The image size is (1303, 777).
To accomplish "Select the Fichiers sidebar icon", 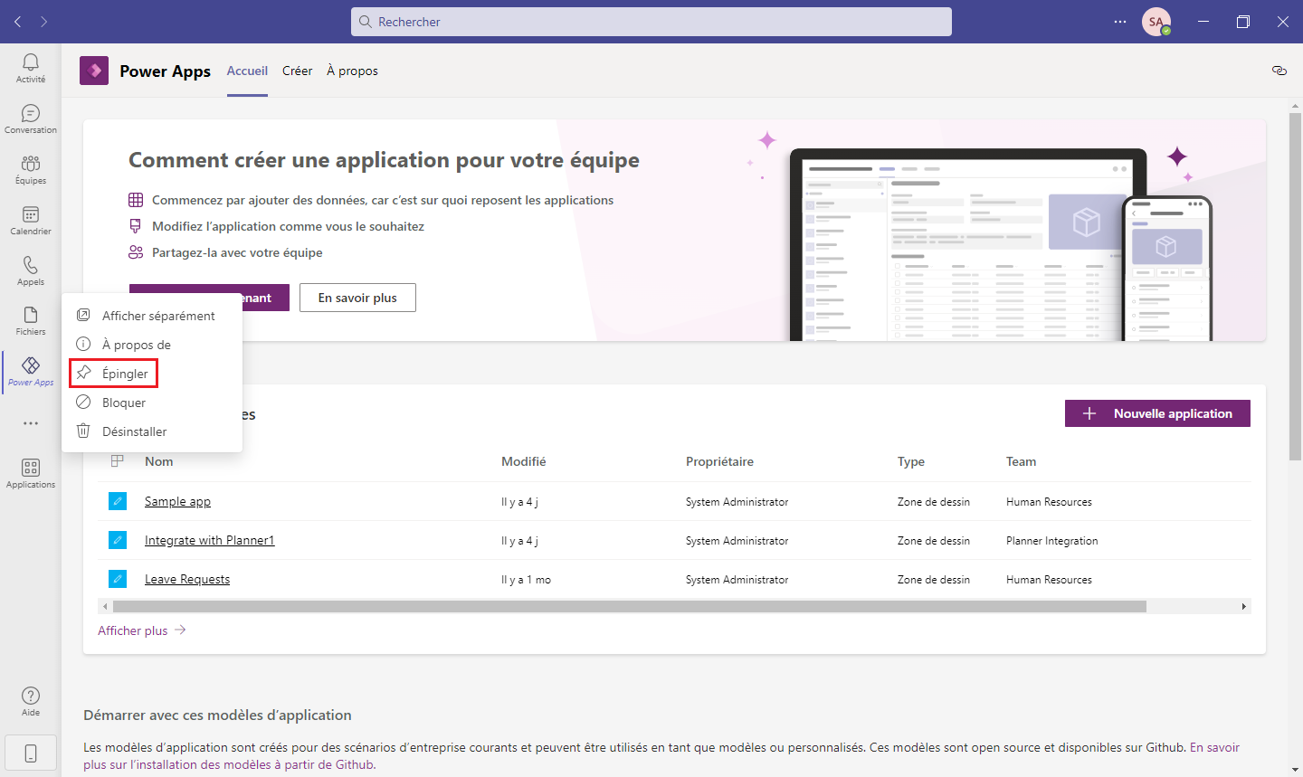I will point(30,320).
